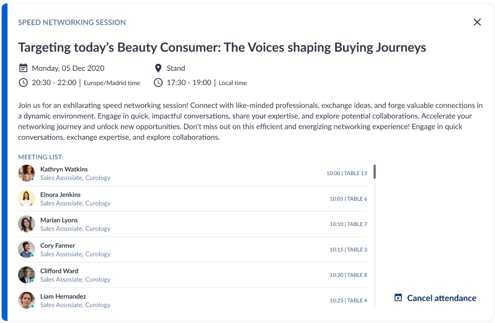Click Clifford Ward's profile avatar

pyautogui.click(x=27, y=275)
